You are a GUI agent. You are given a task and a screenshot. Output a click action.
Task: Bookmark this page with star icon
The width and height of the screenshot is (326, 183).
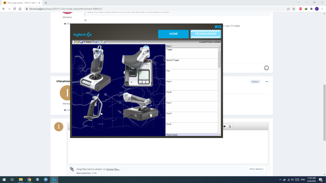(294, 9)
